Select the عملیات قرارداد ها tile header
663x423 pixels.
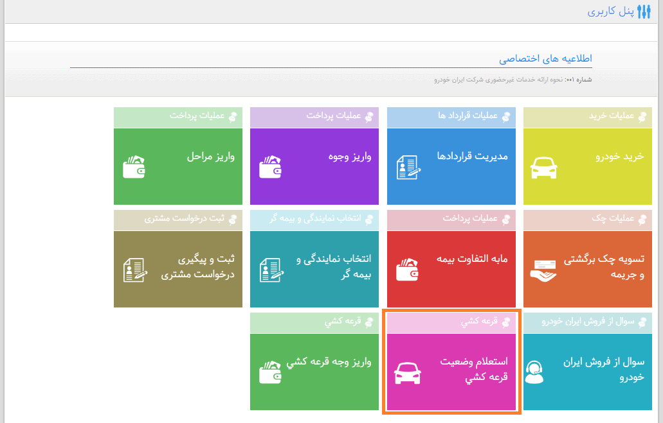(x=451, y=117)
